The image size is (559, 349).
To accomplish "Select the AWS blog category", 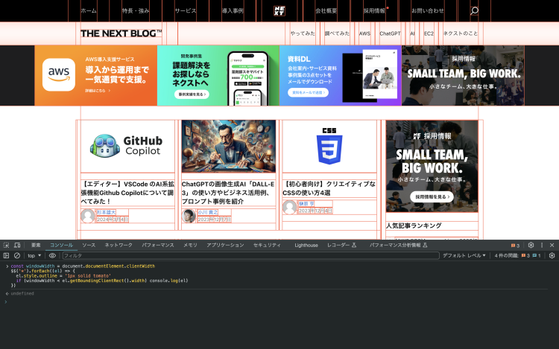I will click(364, 33).
